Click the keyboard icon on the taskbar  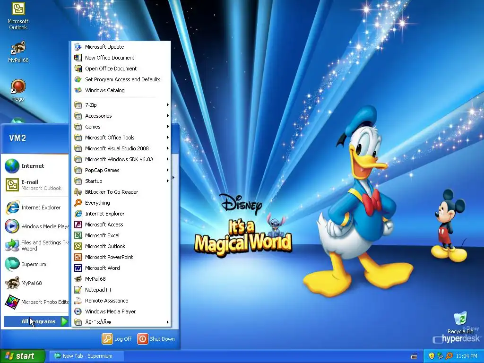pyautogui.click(x=414, y=356)
